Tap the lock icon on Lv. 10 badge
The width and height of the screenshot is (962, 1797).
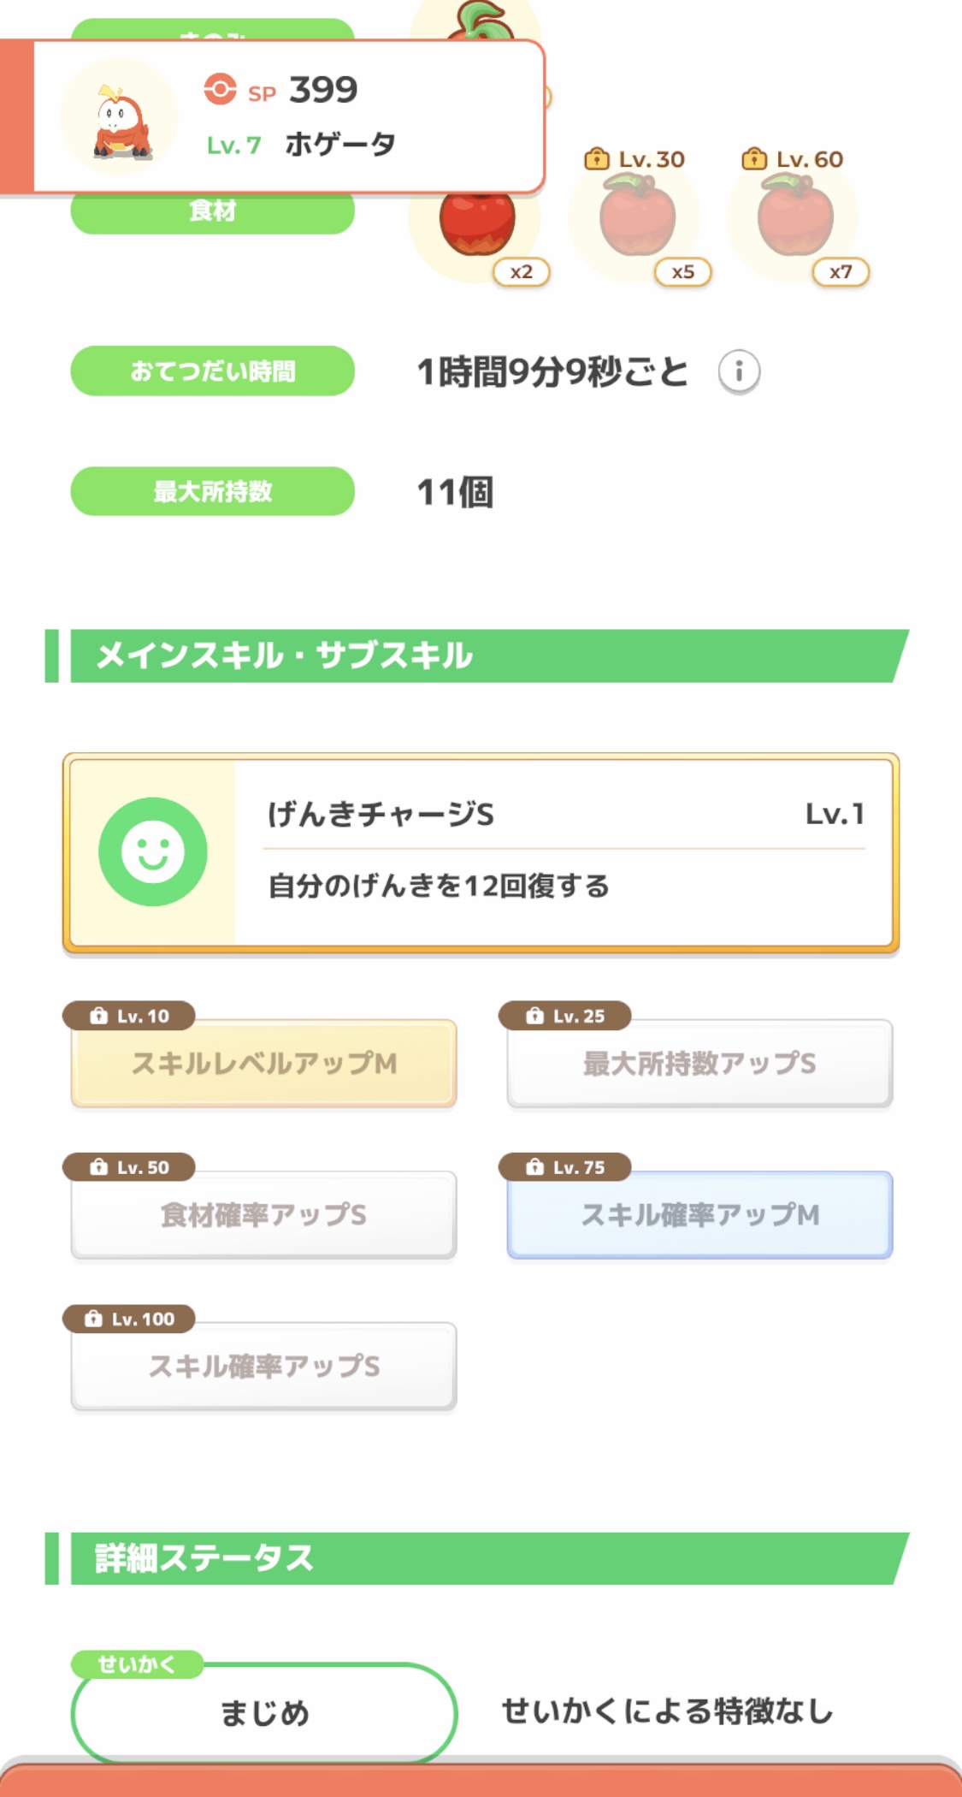point(99,1016)
